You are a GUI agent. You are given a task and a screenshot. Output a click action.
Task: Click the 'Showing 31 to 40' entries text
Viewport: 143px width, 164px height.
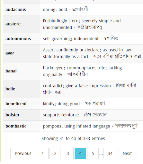pos(73,138)
